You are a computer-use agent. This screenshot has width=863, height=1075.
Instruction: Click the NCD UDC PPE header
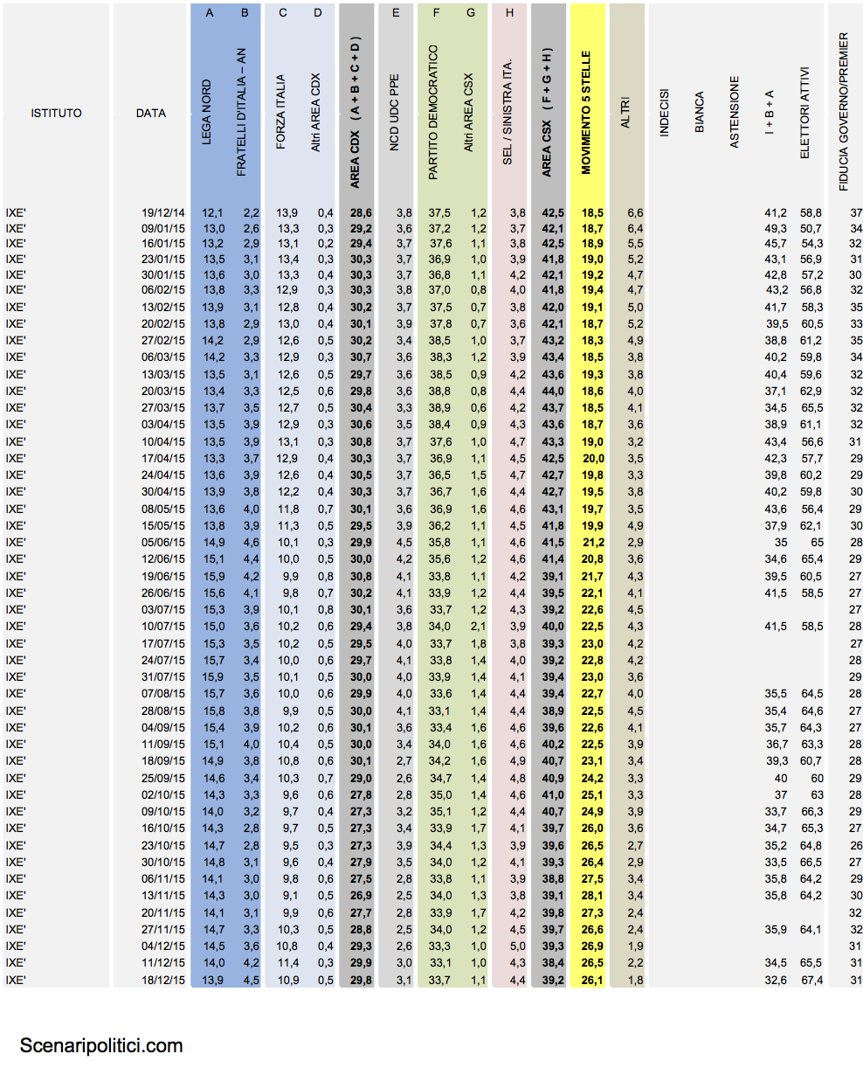(x=394, y=113)
